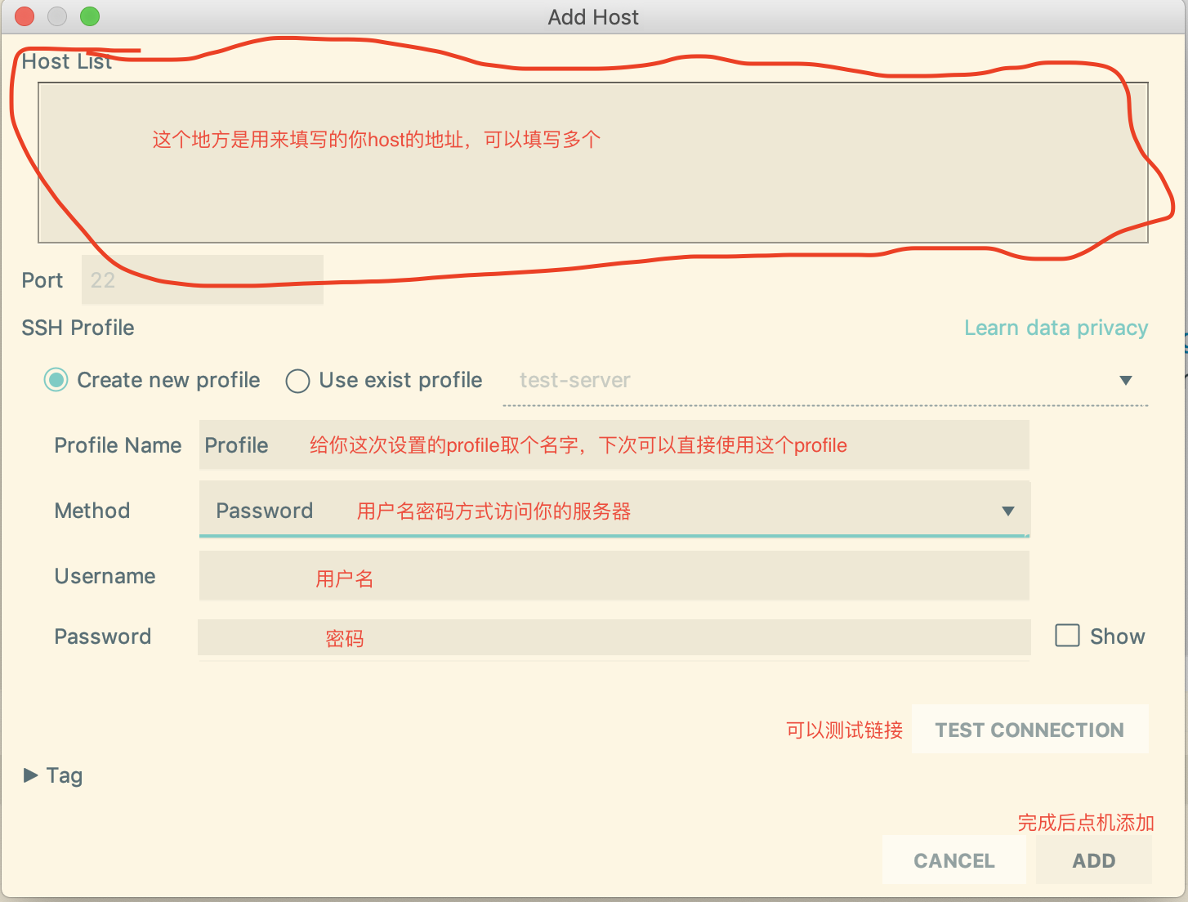The height and width of the screenshot is (902, 1188).
Task: Click the Password input field
Action: [x=613, y=637]
